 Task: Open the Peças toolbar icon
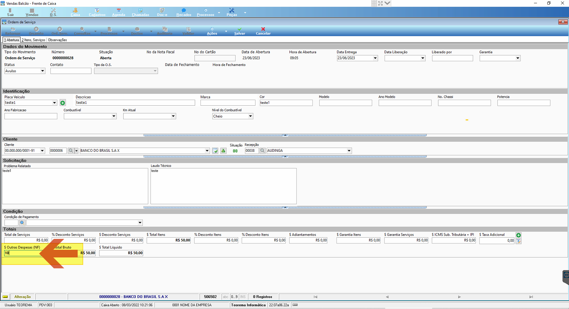coord(232,12)
